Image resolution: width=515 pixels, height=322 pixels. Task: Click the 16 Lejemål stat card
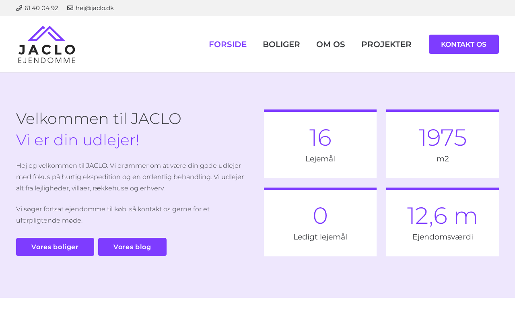pos(320,144)
